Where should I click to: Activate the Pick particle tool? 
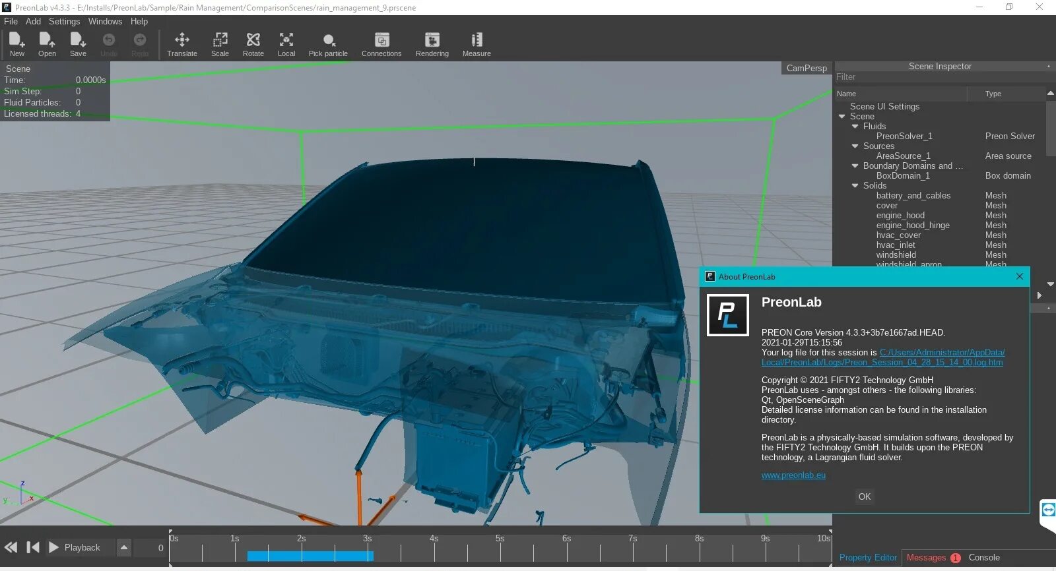[329, 40]
